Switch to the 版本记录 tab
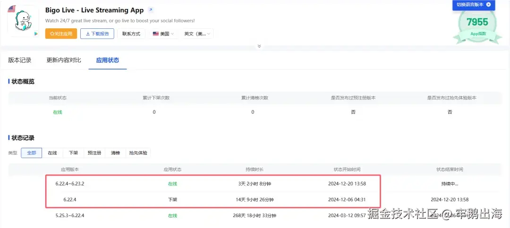Image resolution: width=510 pixels, height=228 pixels. 20,60
